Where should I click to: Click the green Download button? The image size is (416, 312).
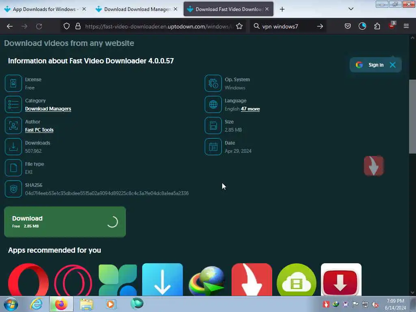point(65,222)
